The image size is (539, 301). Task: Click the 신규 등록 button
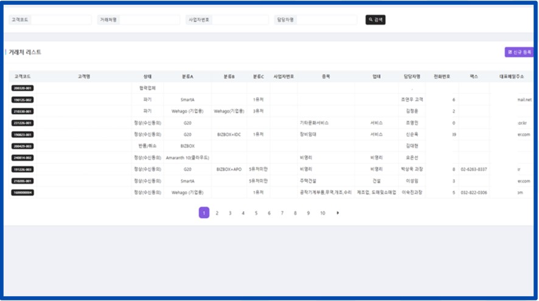click(x=518, y=52)
